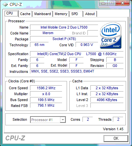Click the Rated FSB value '798.1 MHz'
132x146 pixels.
tap(46, 106)
